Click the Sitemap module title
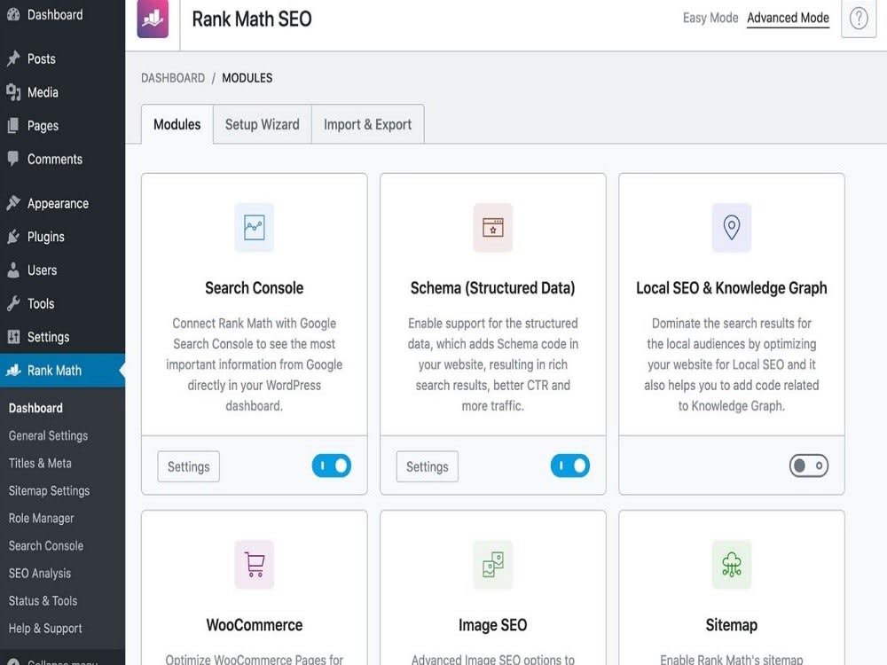 click(732, 625)
